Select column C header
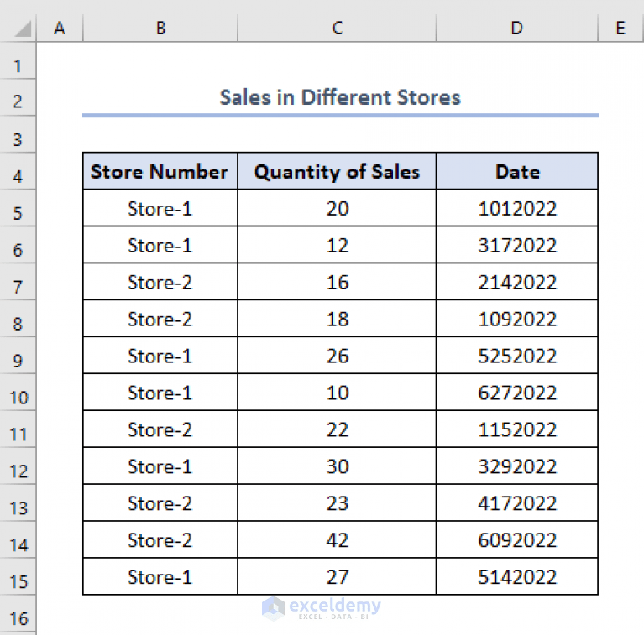 click(337, 28)
